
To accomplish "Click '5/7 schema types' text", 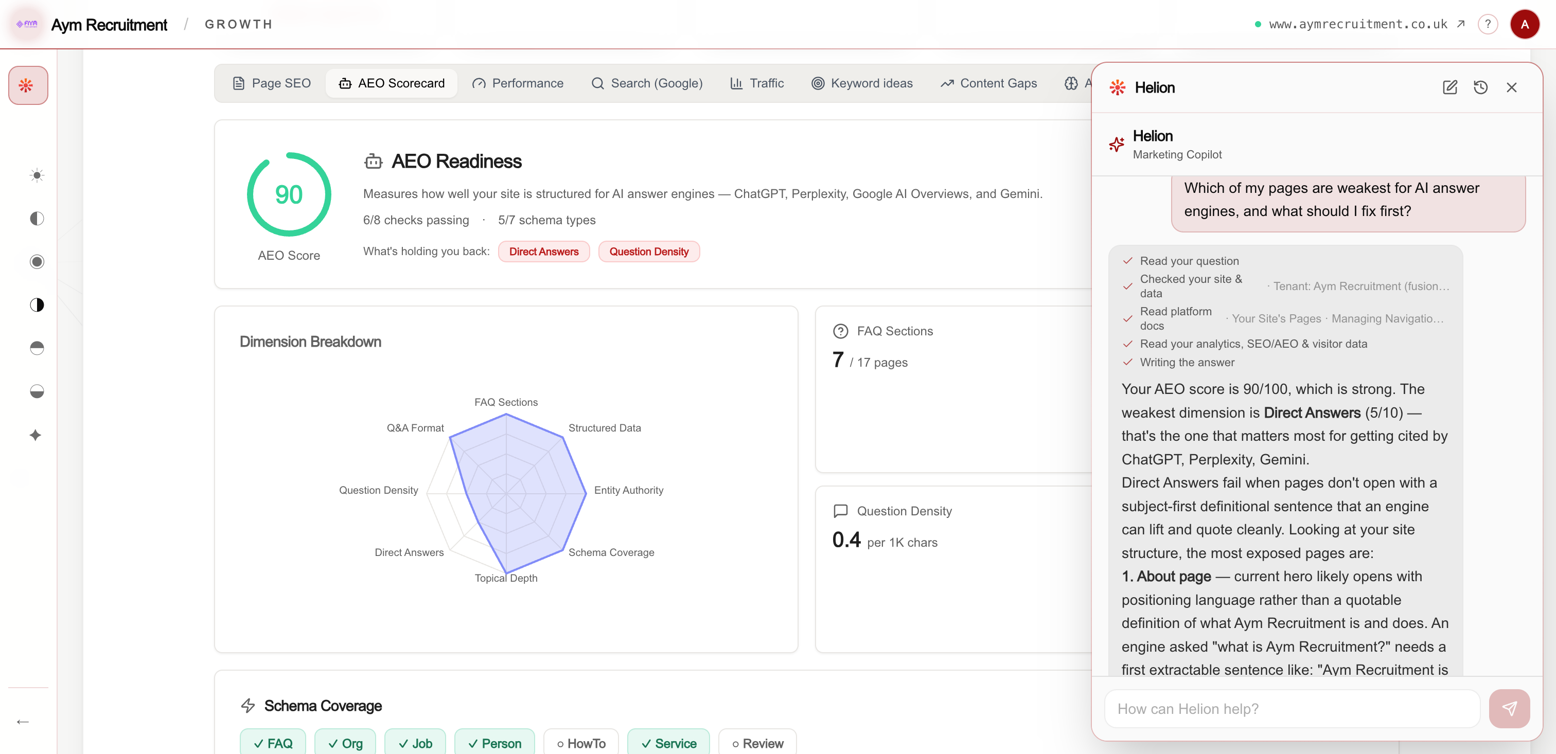I will tap(546, 220).
